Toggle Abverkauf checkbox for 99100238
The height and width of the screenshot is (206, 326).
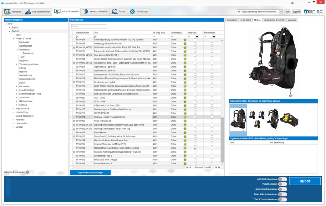point(195,148)
